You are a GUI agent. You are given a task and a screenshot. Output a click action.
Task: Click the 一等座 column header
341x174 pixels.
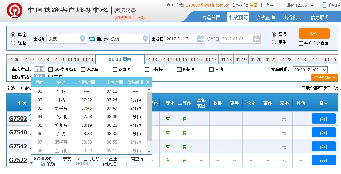tap(168, 103)
